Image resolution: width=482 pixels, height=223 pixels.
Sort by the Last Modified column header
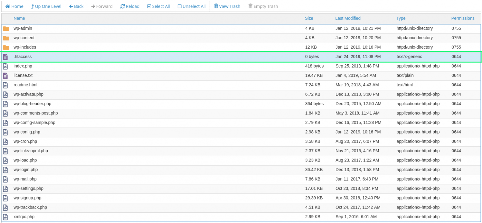[x=348, y=18]
